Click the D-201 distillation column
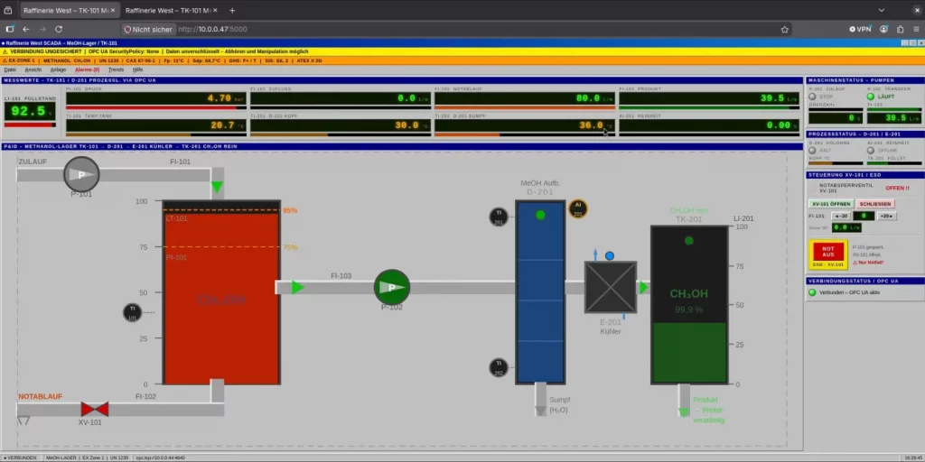Image resolution: width=925 pixels, height=462 pixels. [x=540, y=292]
